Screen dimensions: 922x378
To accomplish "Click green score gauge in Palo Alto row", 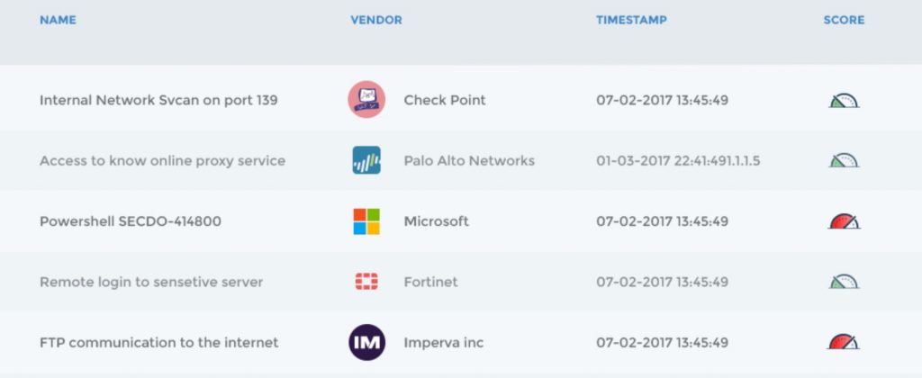I will coord(844,160).
